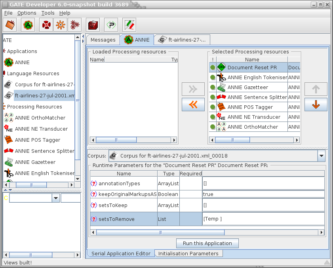Click the ANNIE NE Transducer icon in left tree

(9, 129)
